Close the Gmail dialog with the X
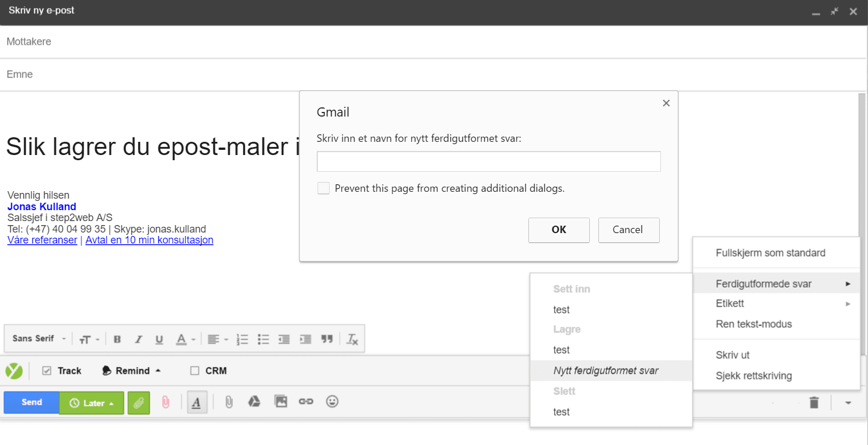868x445 pixels. tap(666, 103)
